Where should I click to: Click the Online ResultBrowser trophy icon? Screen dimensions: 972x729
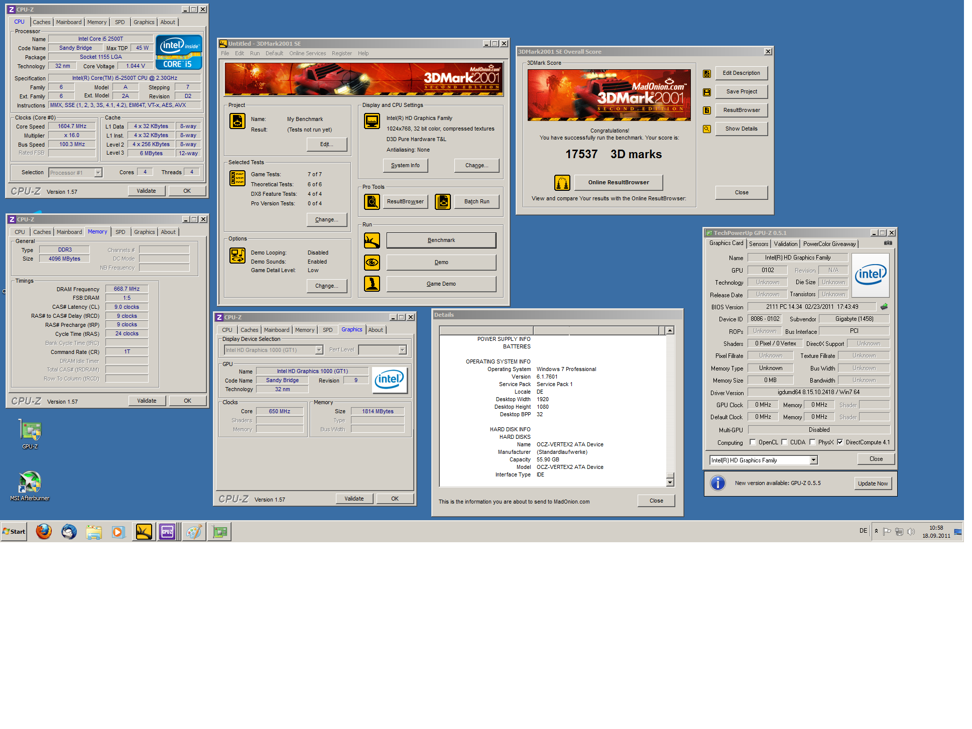562,183
